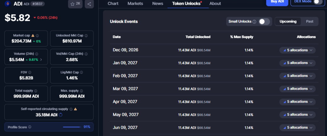Click circulating supply progress ring icon
Viewport: 327px width, 136px height.
pyautogui.click(x=61, y=115)
